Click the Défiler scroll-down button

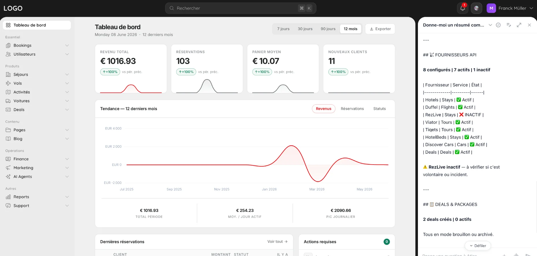pyautogui.click(x=478, y=246)
